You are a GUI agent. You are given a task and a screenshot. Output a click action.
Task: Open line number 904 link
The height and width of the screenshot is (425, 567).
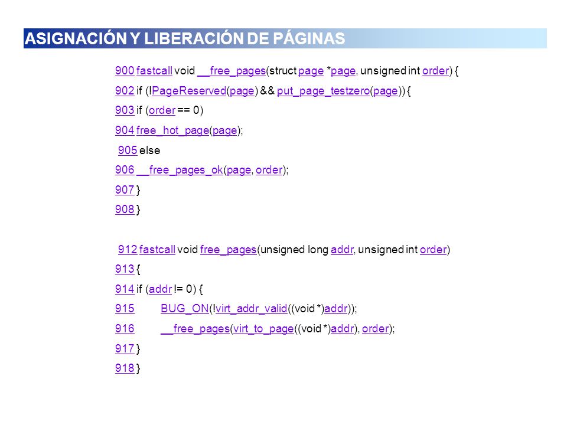[125, 130]
